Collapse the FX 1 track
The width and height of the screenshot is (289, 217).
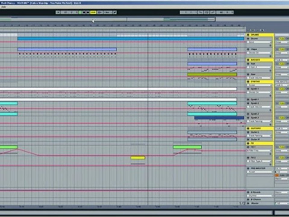[x=248, y=147]
